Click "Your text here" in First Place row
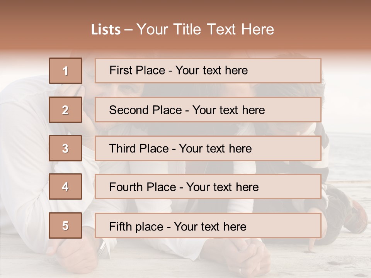 point(211,70)
